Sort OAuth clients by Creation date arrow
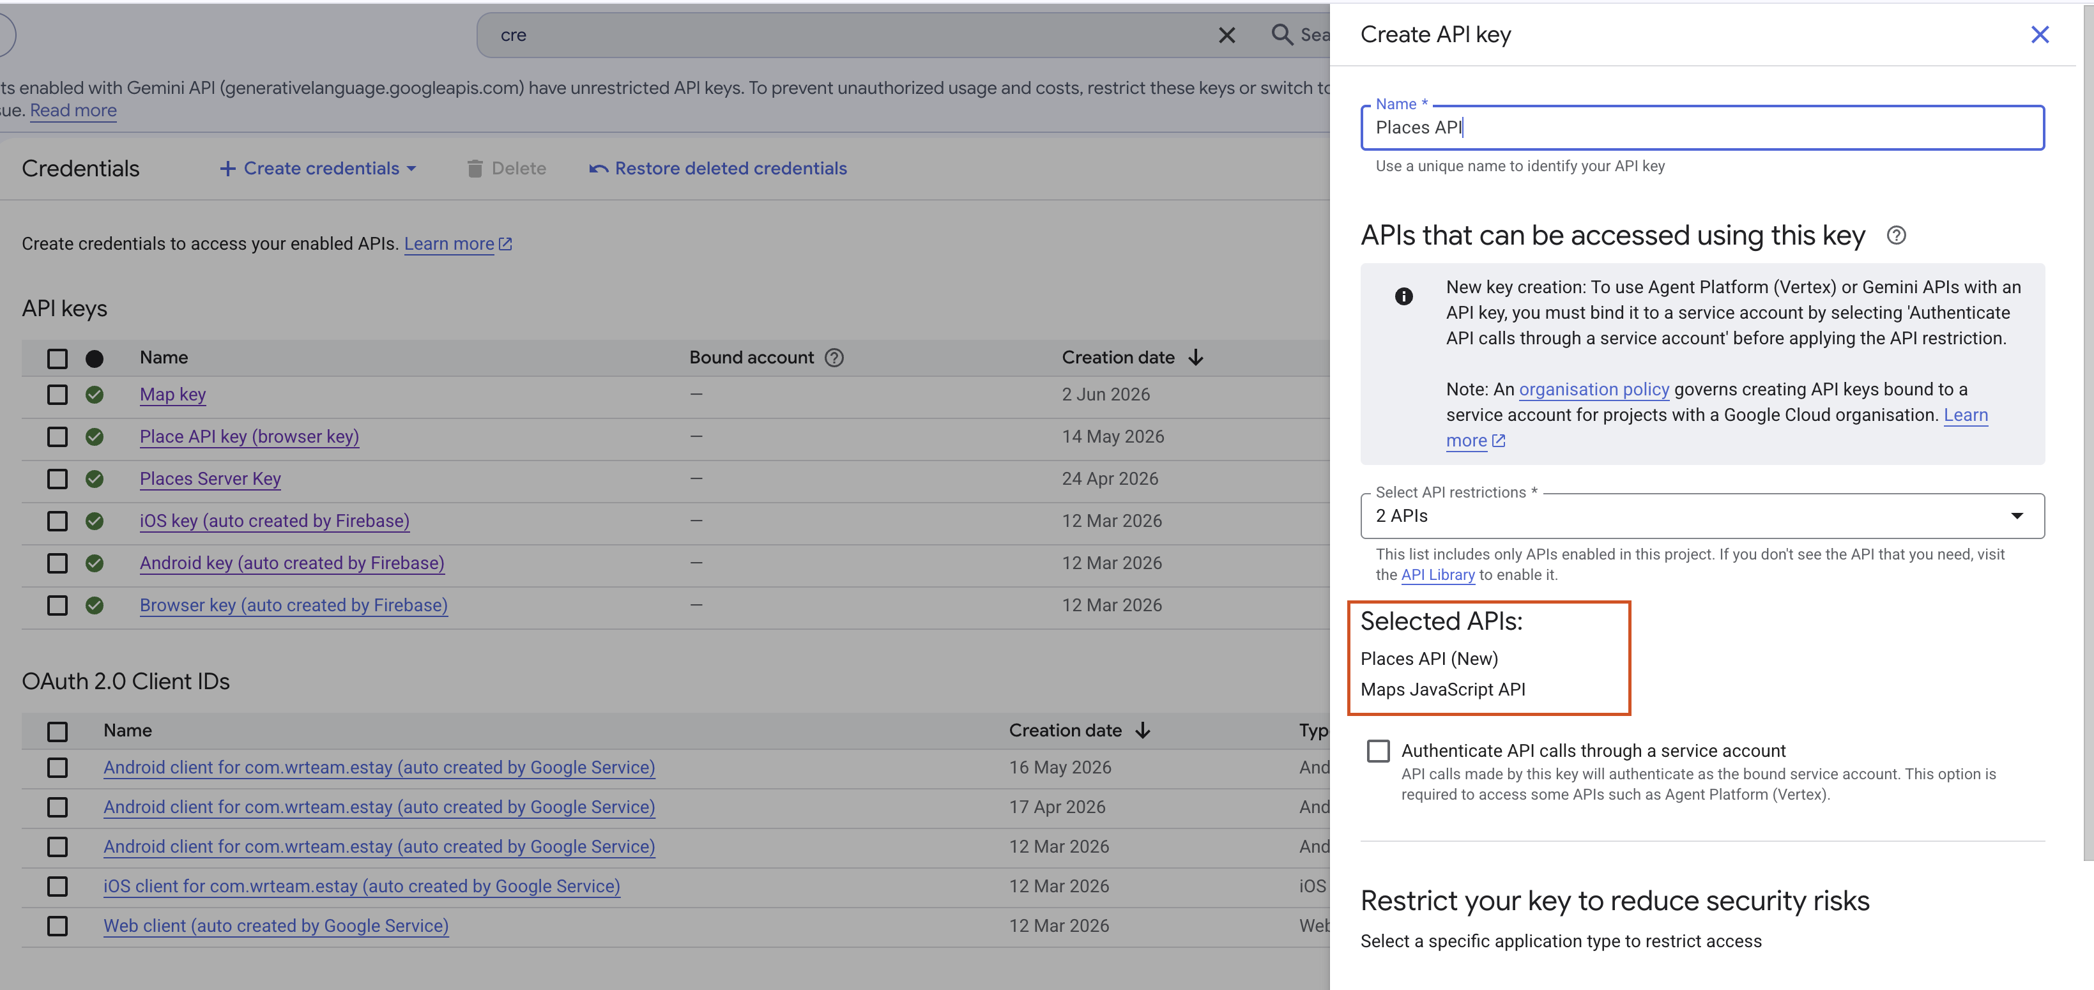2094x990 pixels. click(x=1142, y=730)
